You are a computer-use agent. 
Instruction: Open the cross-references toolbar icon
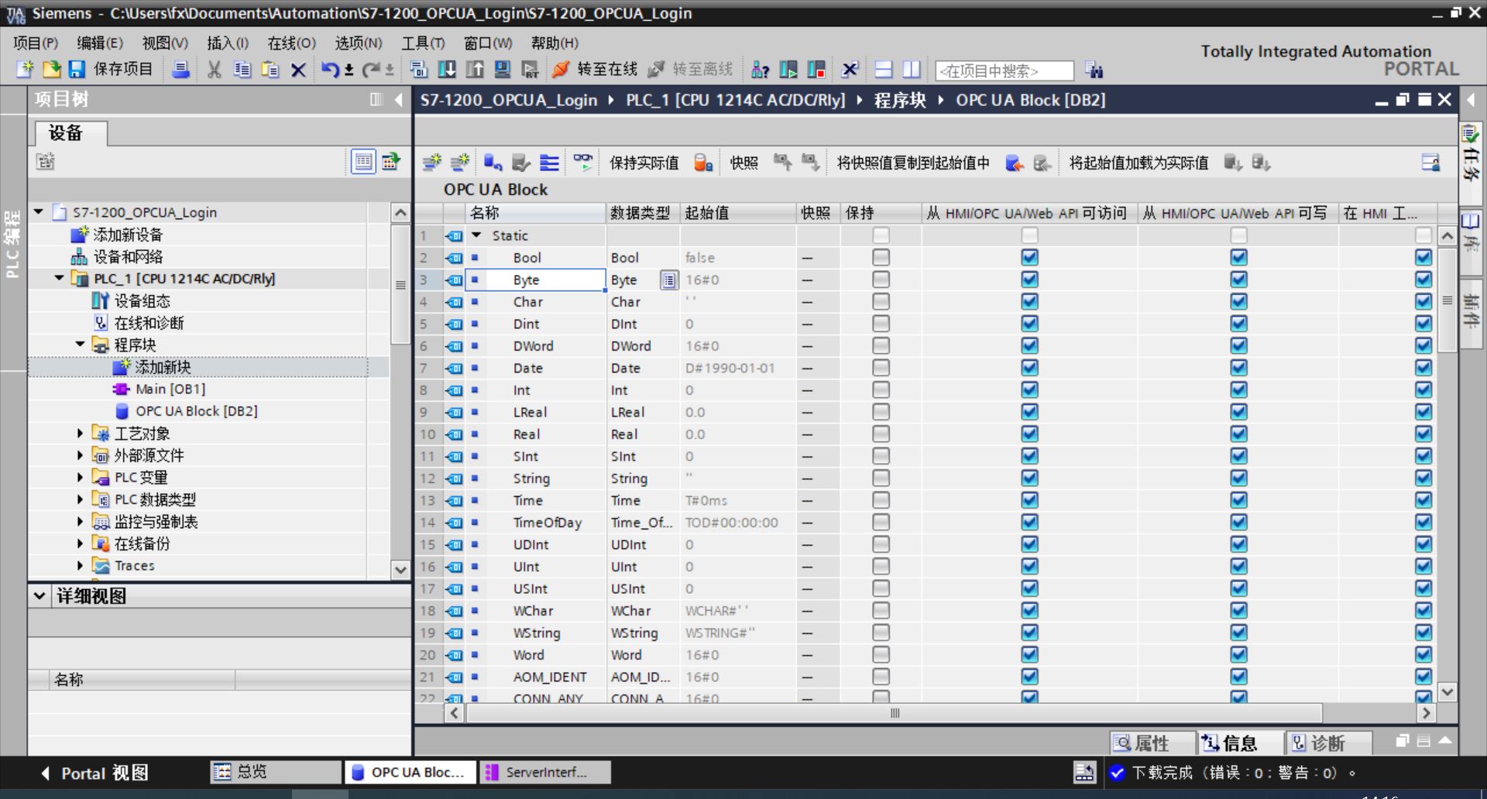[x=850, y=70]
